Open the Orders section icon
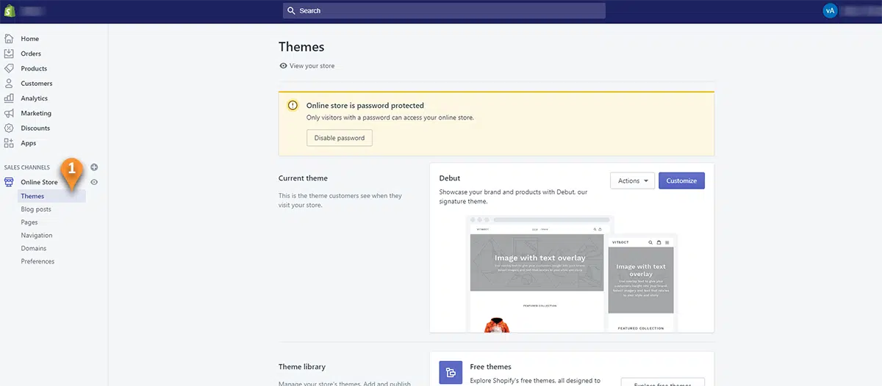 [9, 54]
